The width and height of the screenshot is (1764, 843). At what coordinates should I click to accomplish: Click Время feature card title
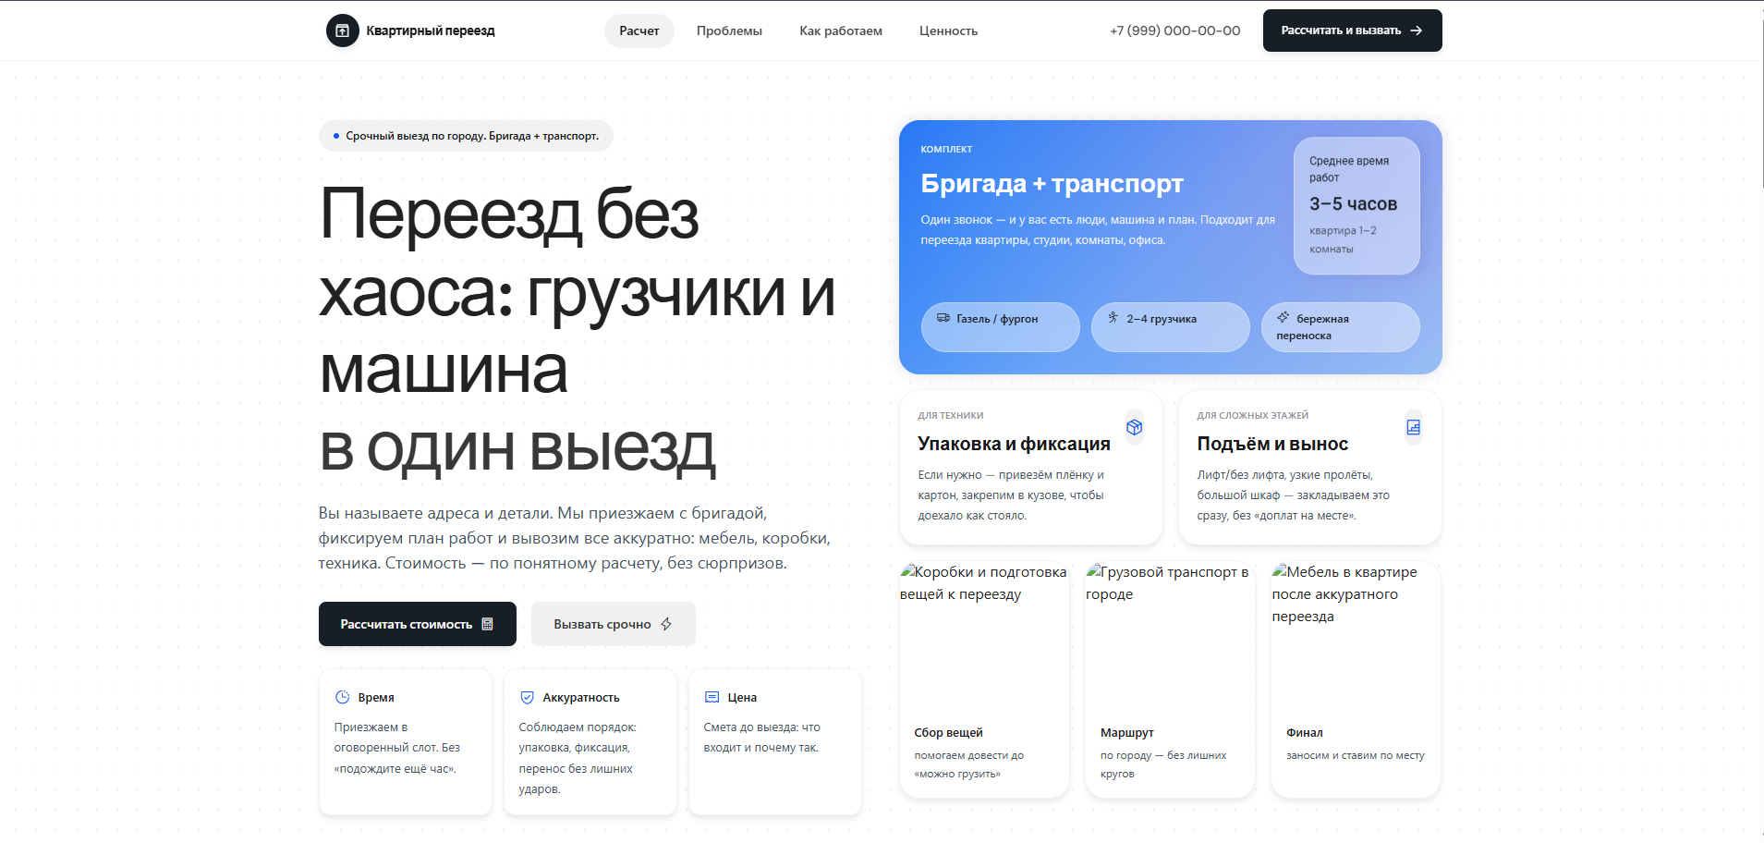[x=376, y=698]
